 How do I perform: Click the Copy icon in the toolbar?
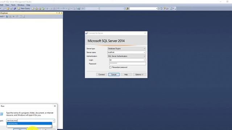(x=51, y=9)
